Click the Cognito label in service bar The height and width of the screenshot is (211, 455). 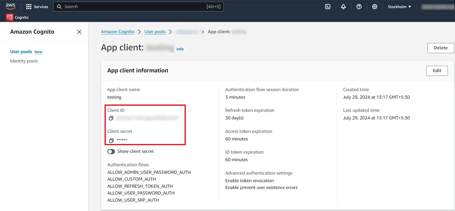(22, 17)
